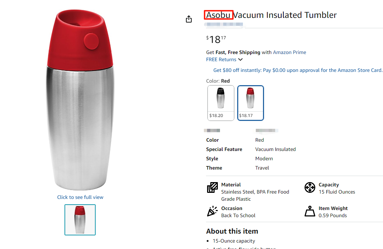
Task: Click the Capacity icon
Action: [310, 187]
